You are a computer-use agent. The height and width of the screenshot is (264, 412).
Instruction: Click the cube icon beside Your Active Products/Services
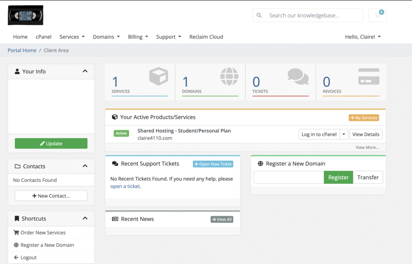click(115, 117)
